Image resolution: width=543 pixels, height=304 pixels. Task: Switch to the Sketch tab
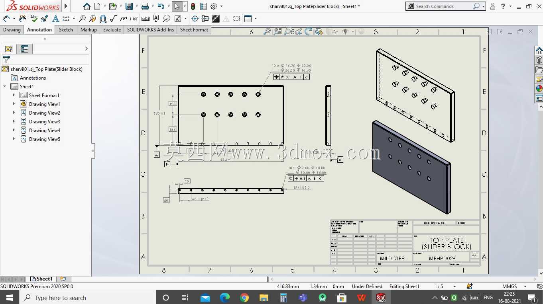click(x=66, y=30)
